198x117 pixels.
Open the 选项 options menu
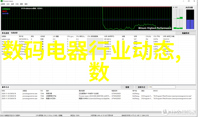pos(13,4)
